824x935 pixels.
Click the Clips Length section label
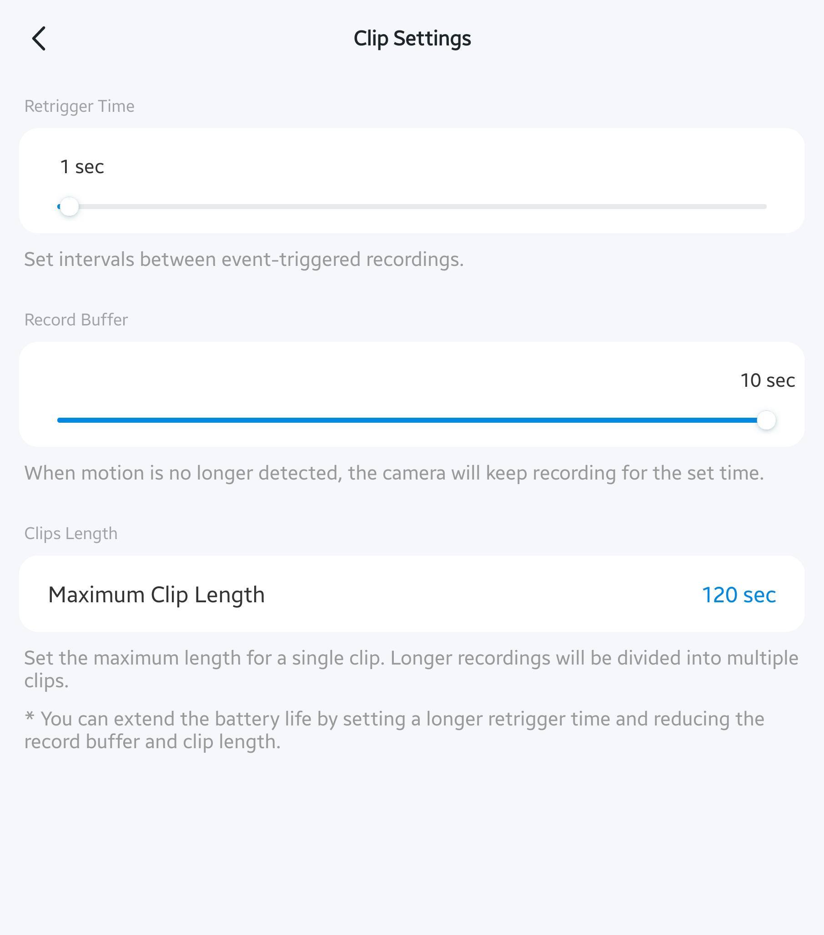pos(71,533)
